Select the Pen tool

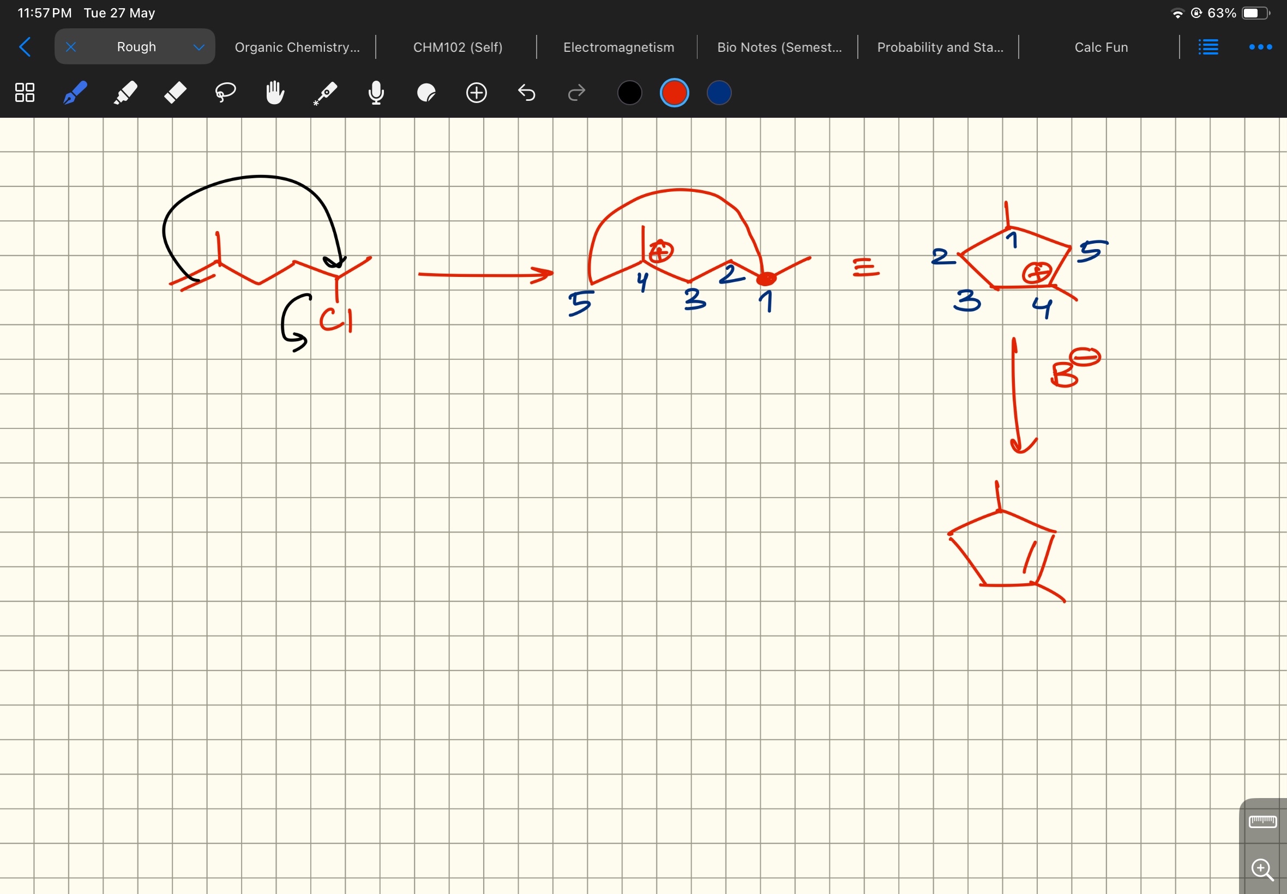[x=75, y=93]
